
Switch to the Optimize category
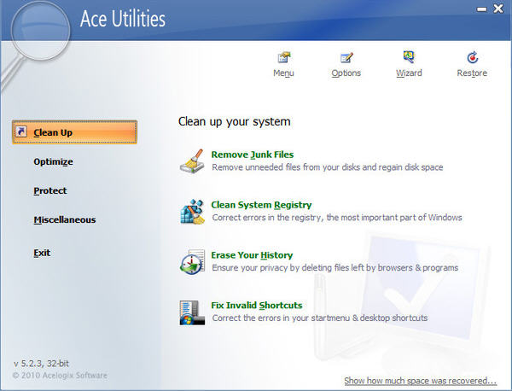pos(53,161)
